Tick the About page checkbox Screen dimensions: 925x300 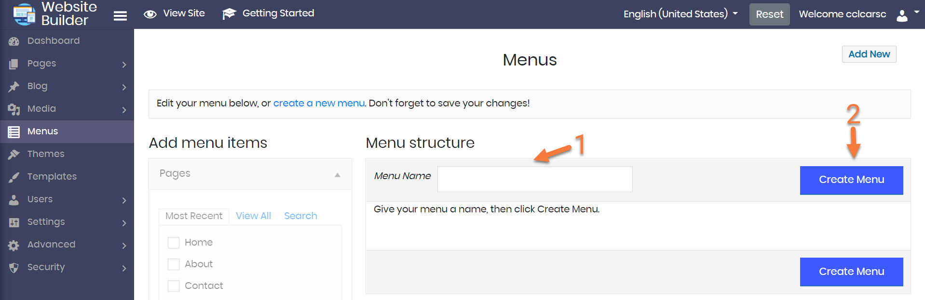(x=174, y=264)
